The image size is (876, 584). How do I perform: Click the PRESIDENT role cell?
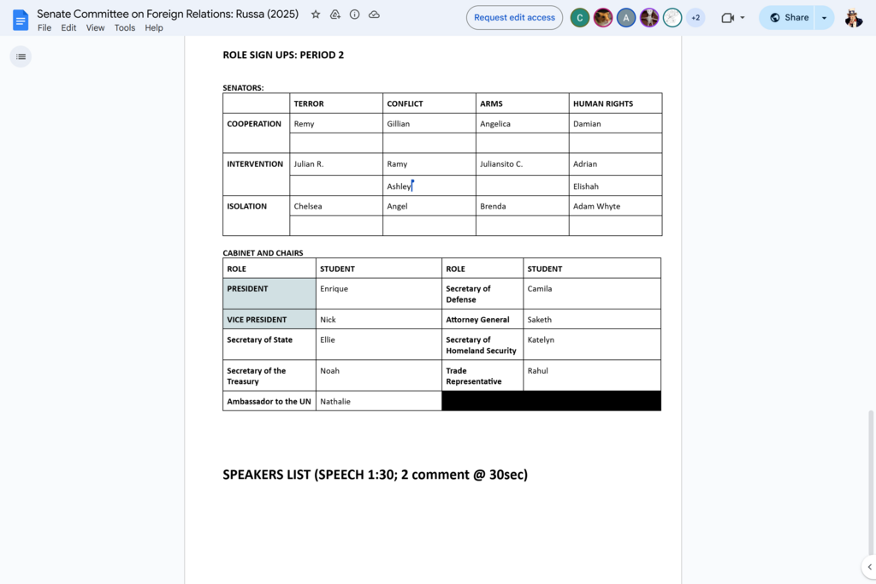269,293
